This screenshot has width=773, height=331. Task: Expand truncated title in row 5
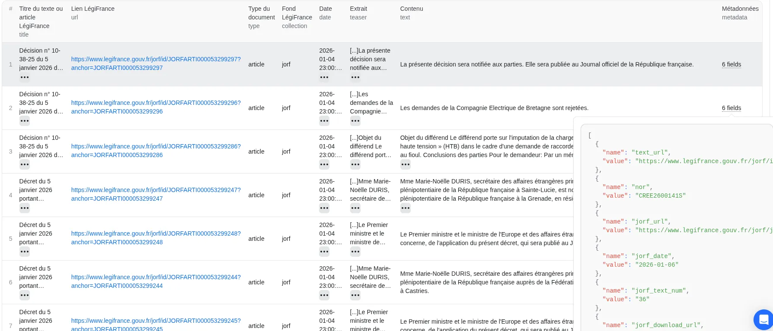point(25,252)
